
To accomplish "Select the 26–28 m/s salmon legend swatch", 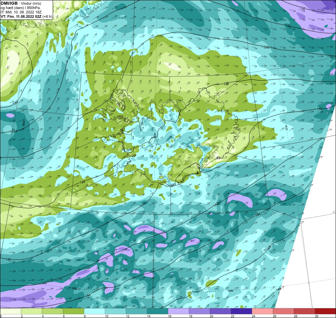I will pos(284,311).
